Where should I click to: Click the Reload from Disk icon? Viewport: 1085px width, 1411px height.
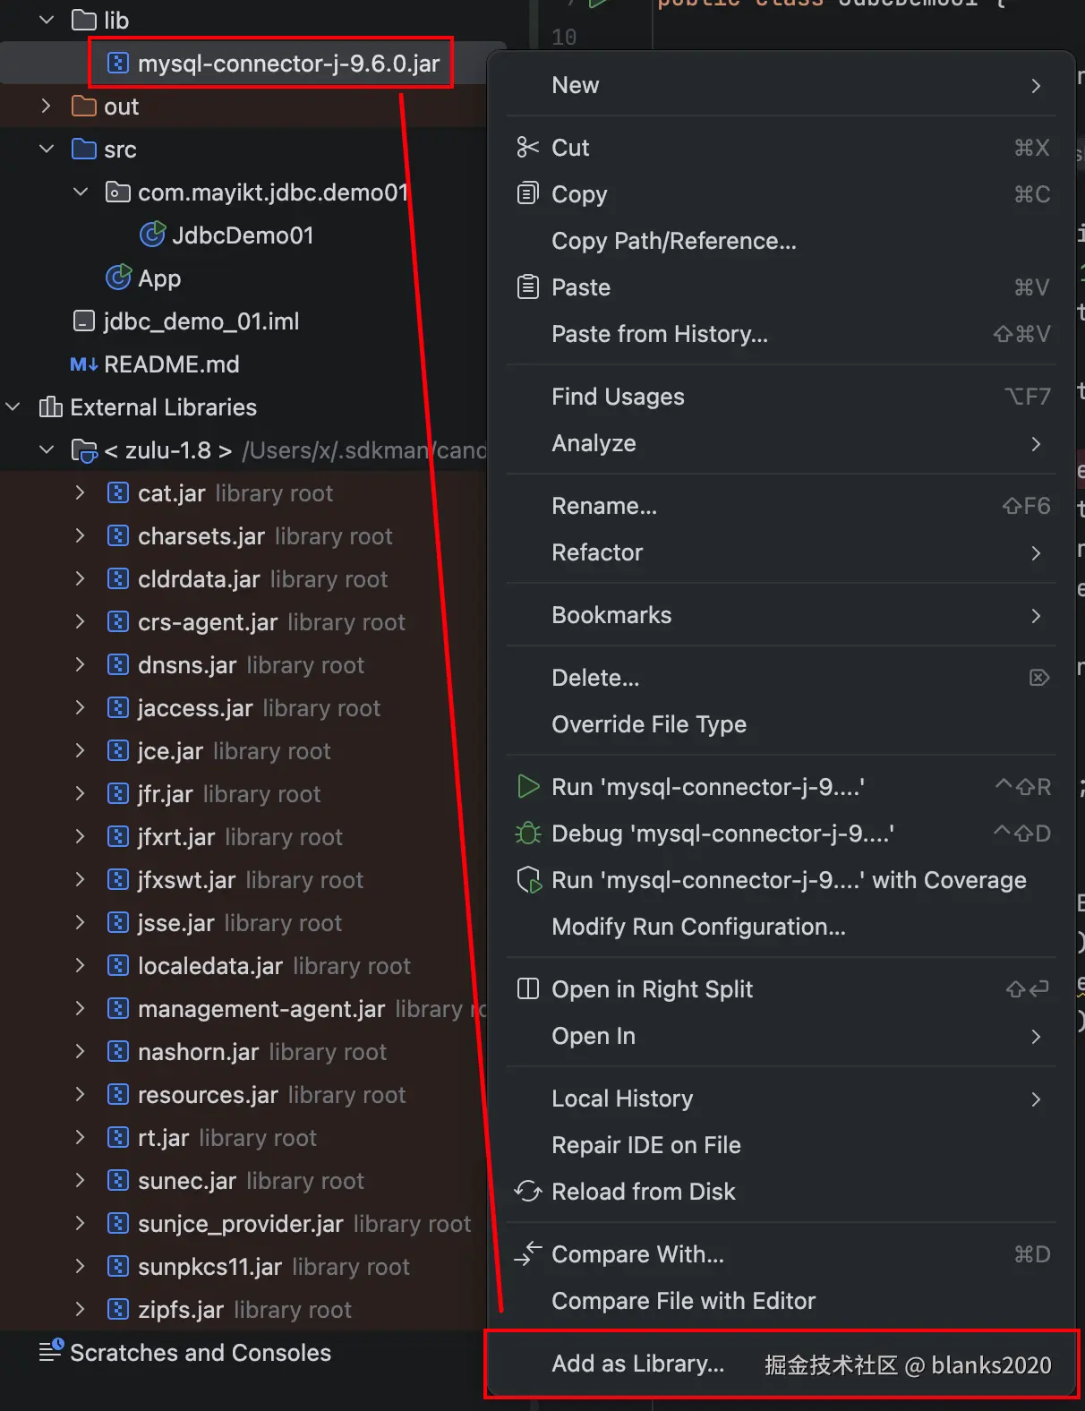tap(528, 1191)
